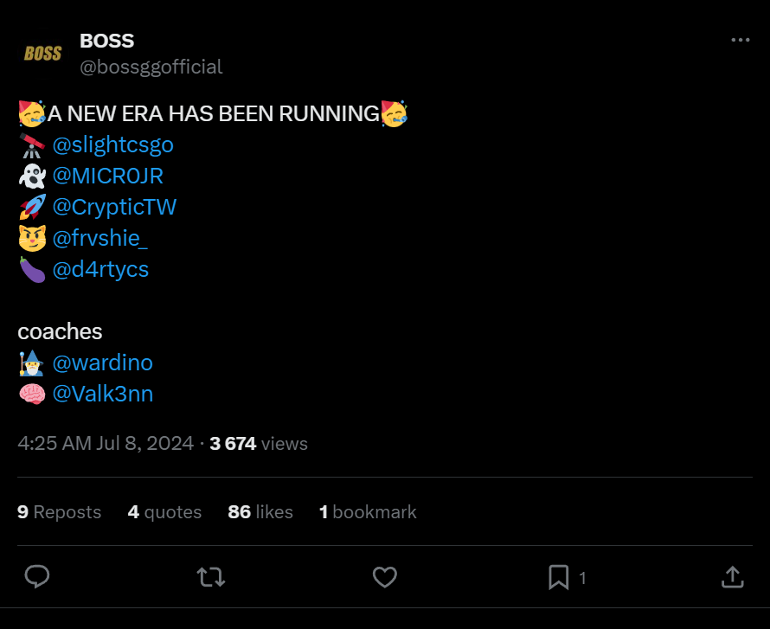Open @slightcsgo's profile
770x629 pixels.
pyautogui.click(x=114, y=144)
